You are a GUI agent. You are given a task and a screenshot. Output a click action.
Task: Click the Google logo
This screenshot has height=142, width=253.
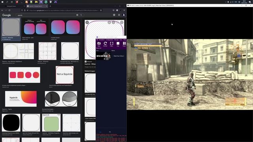click(7, 15)
